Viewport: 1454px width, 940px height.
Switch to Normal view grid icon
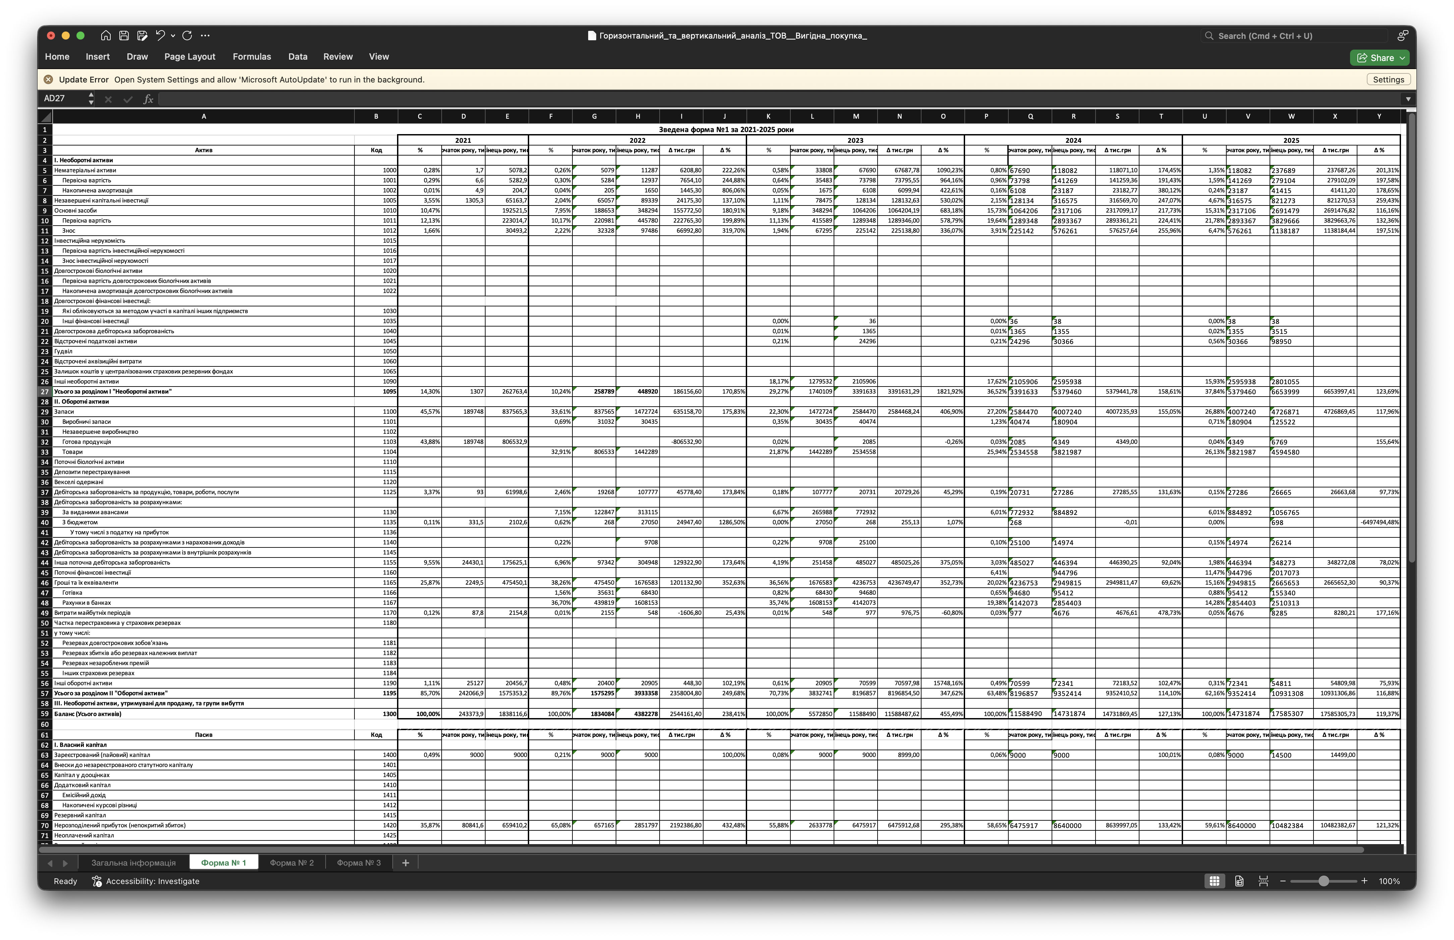coord(1214,881)
